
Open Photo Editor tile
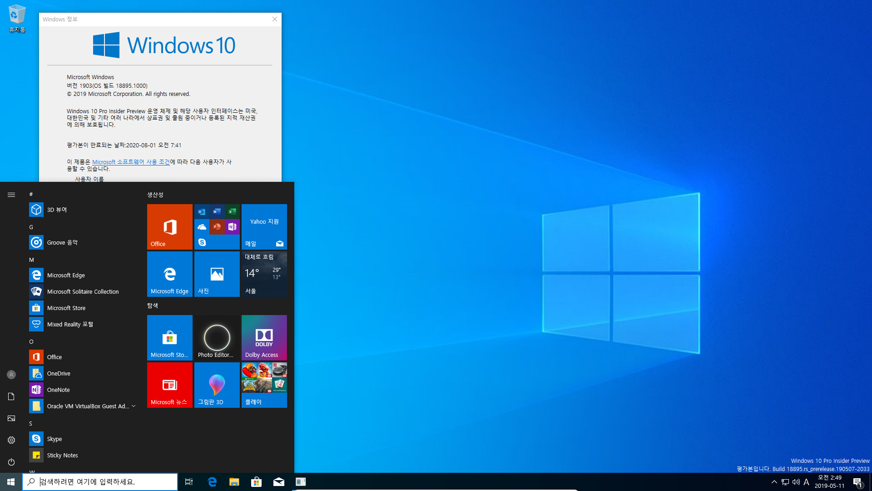(217, 337)
